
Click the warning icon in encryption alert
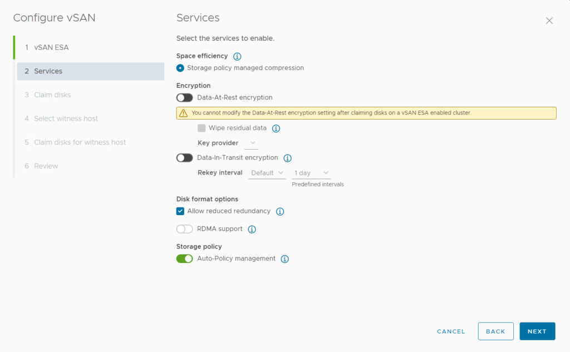[183, 113]
